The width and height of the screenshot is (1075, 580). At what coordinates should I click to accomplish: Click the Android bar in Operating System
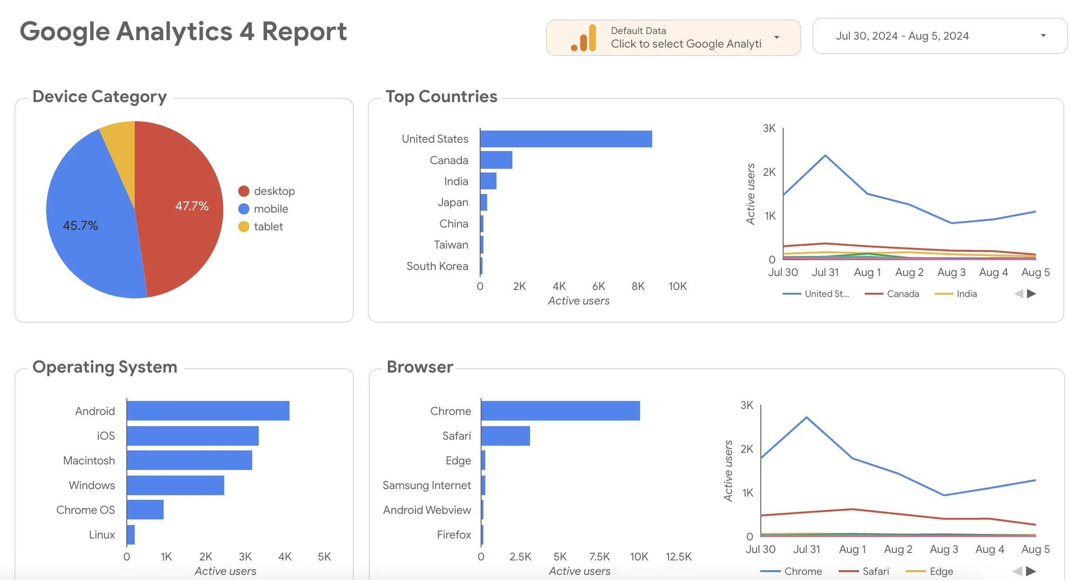(208, 411)
